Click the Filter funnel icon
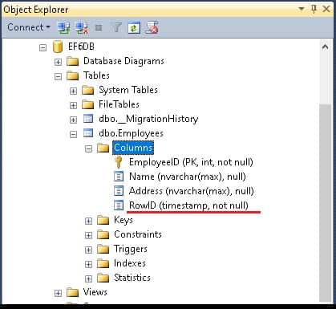336x309 pixels. (x=116, y=27)
